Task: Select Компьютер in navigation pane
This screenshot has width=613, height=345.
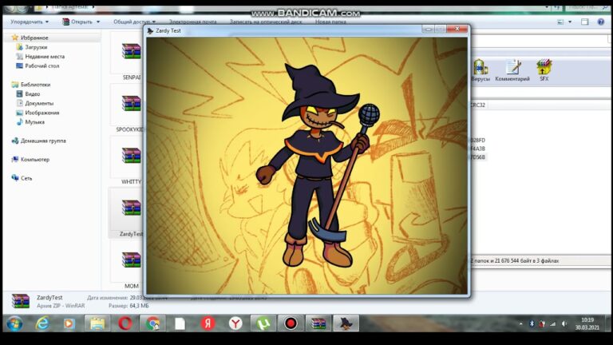Action: point(35,160)
